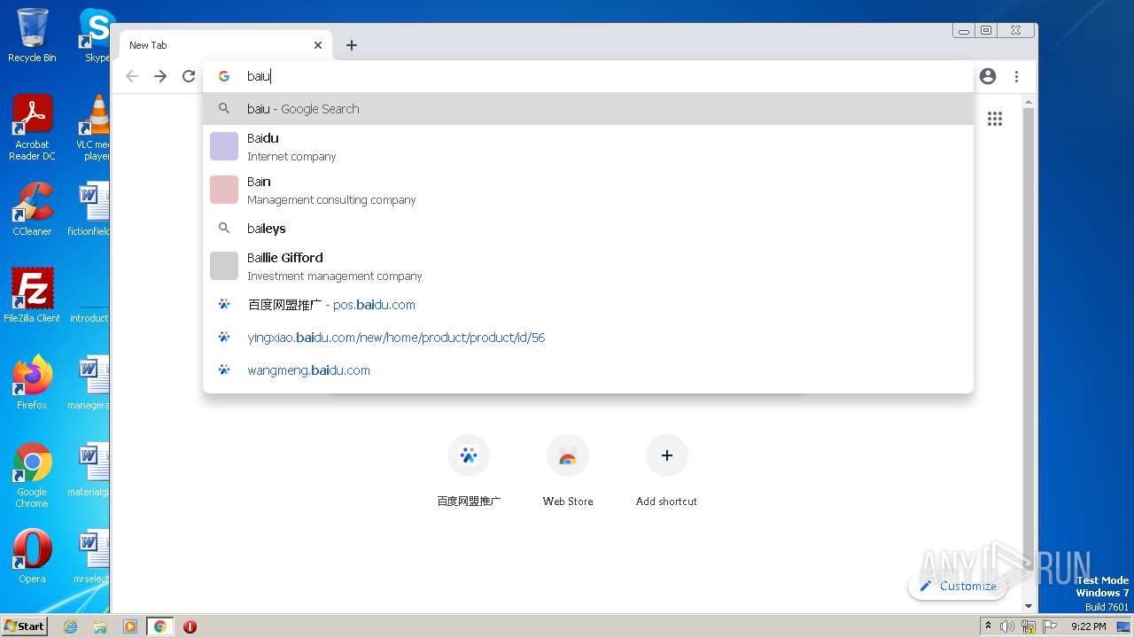
Task: Open the Firefox desktop icon
Action: [x=32, y=382]
